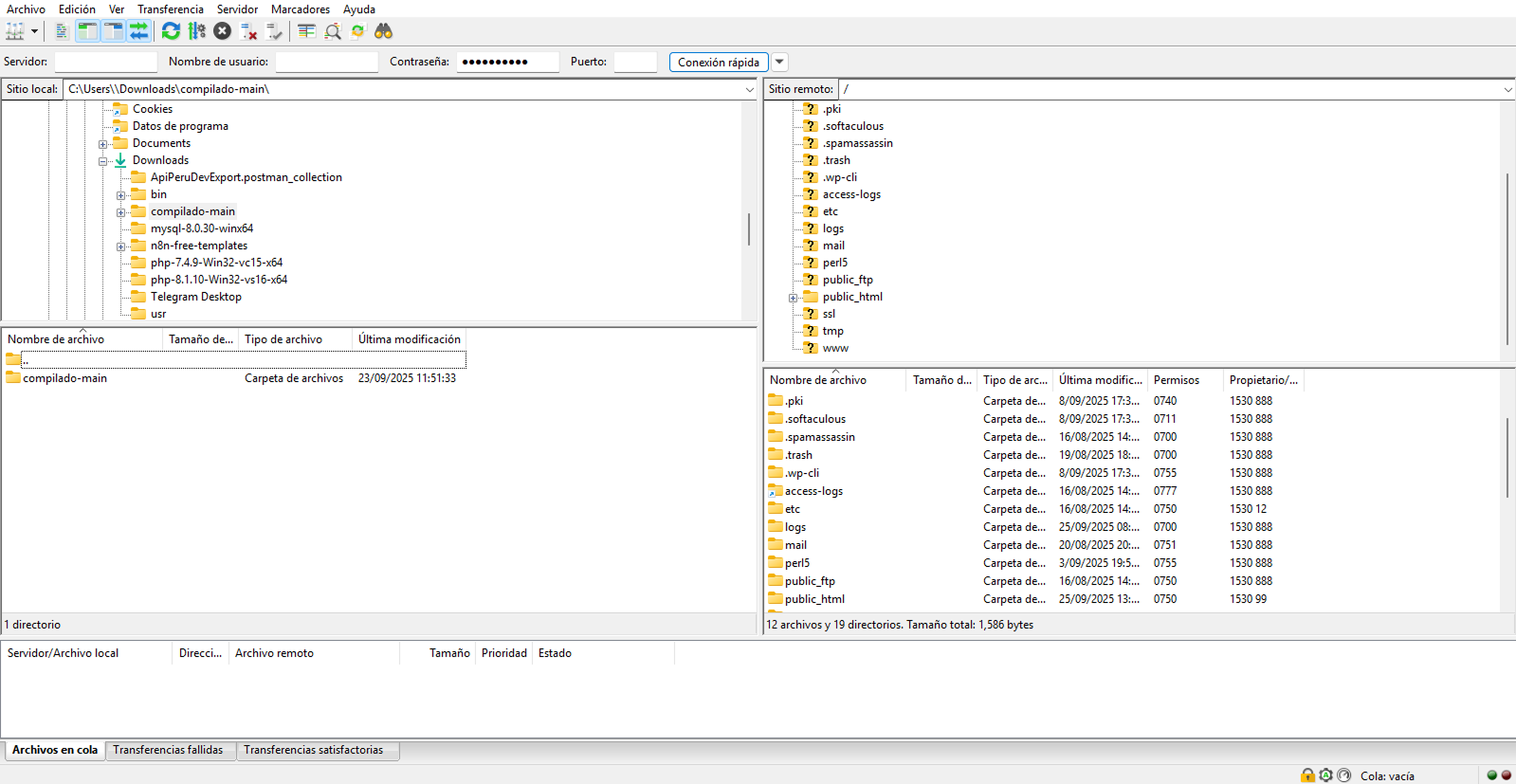1516x784 pixels.
Task: Sort remote list by Nombre de archivo
Action: 834,379
